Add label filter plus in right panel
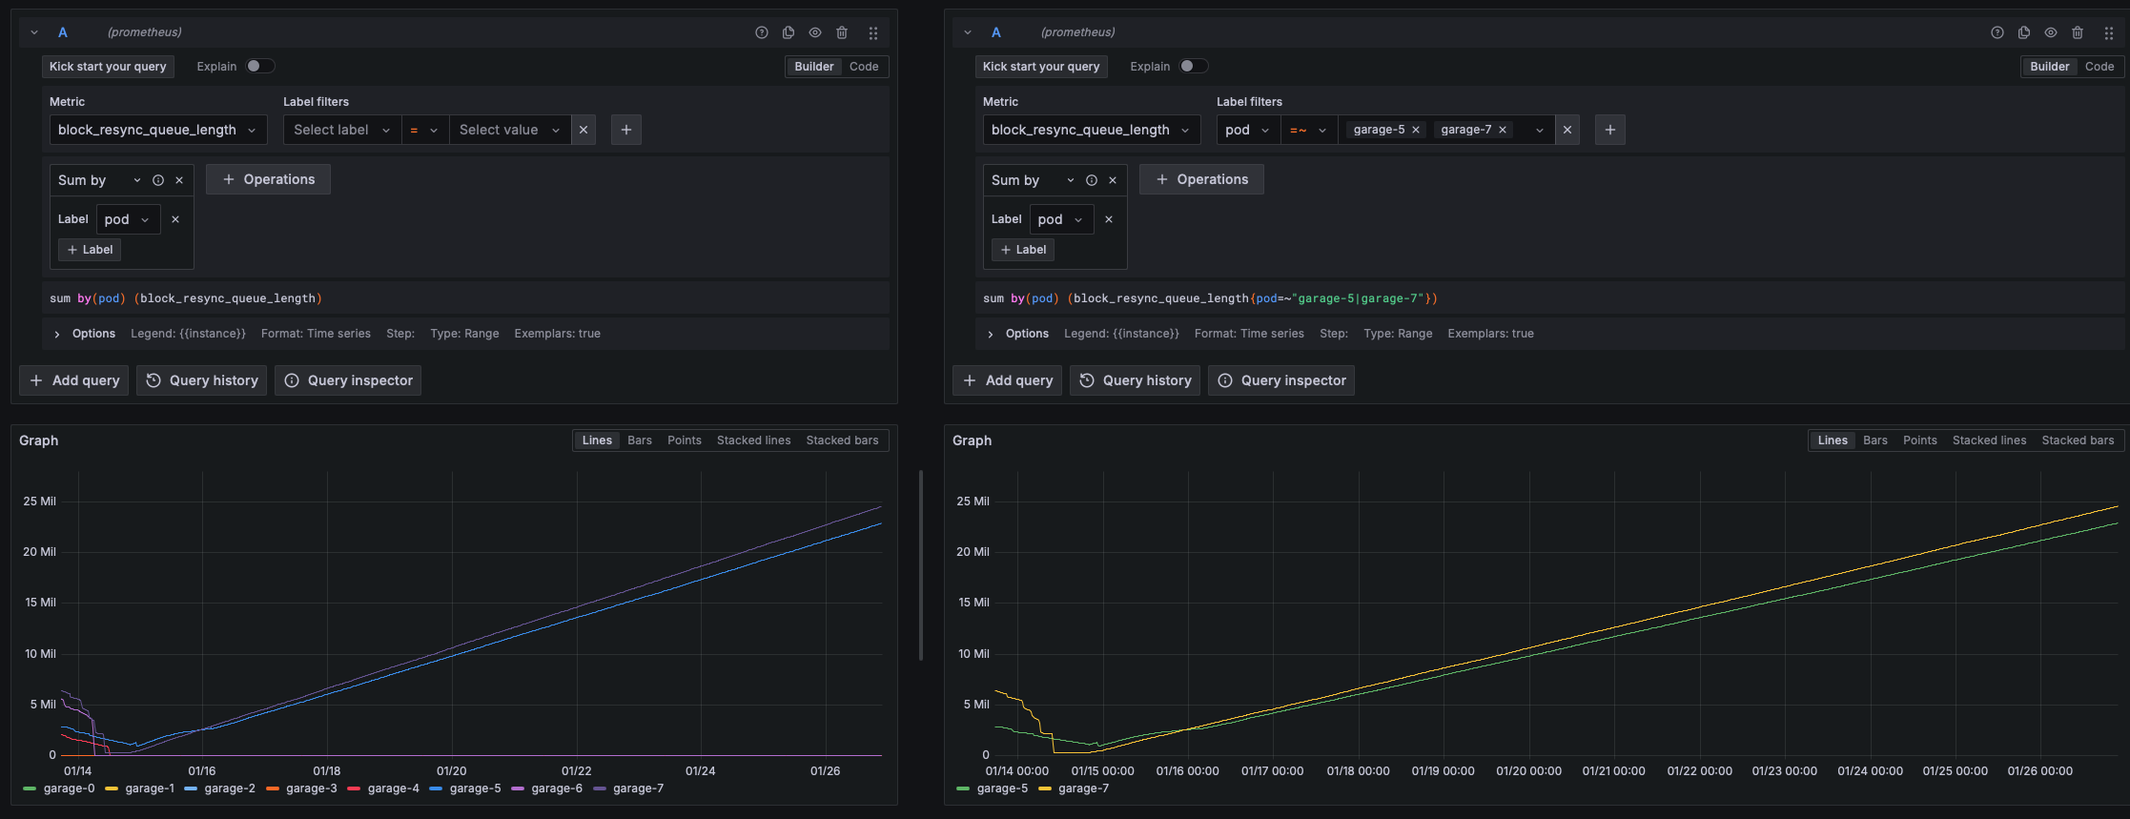The width and height of the screenshot is (2130, 819). point(1610,130)
